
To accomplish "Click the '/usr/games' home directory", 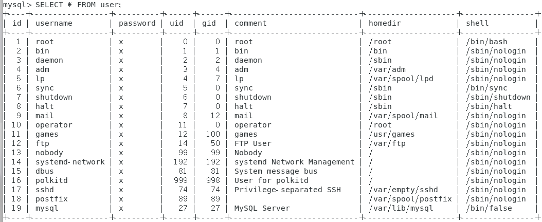I will tap(391, 134).
